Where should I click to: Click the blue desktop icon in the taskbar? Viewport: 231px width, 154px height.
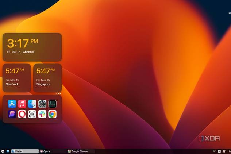[x=8, y=151]
